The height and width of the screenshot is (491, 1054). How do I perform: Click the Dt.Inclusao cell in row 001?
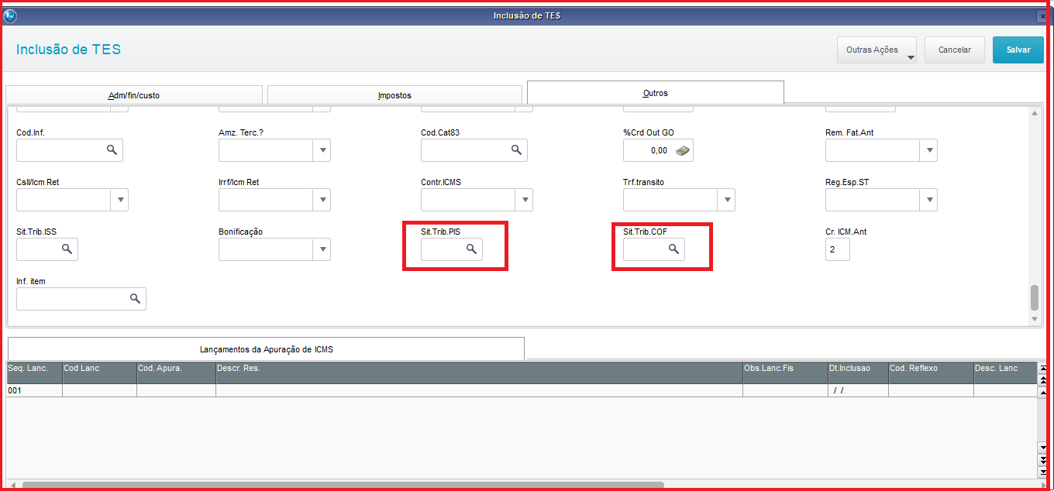(858, 390)
